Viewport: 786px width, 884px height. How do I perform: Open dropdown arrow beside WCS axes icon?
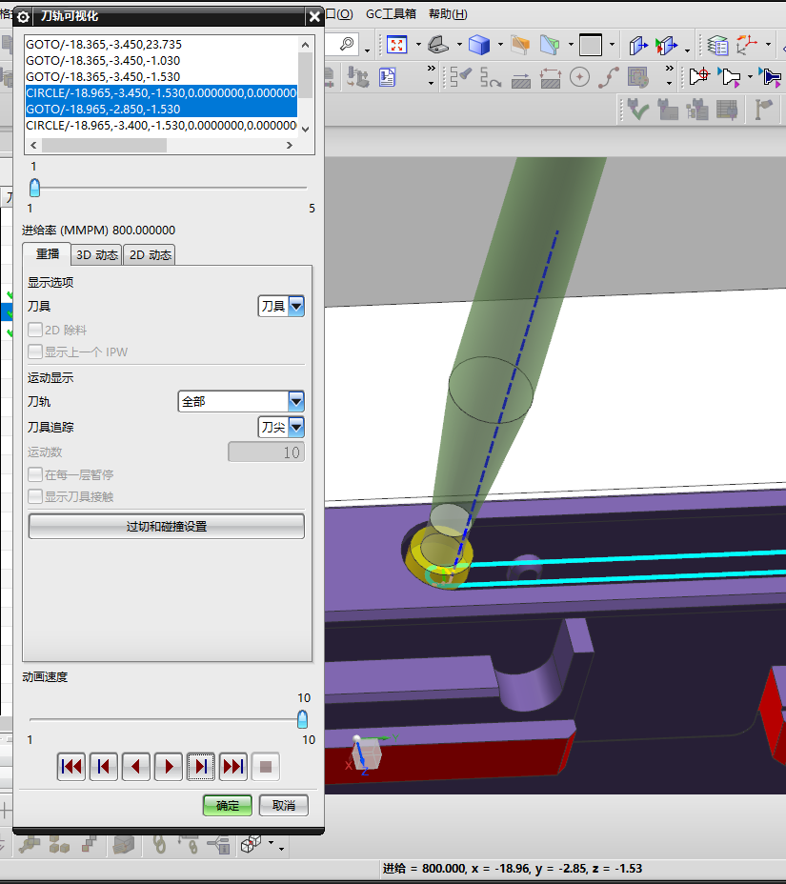[x=768, y=45]
